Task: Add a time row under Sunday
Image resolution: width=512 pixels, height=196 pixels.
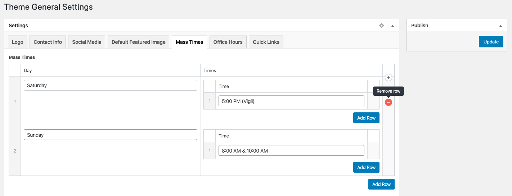Action: [366, 168]
